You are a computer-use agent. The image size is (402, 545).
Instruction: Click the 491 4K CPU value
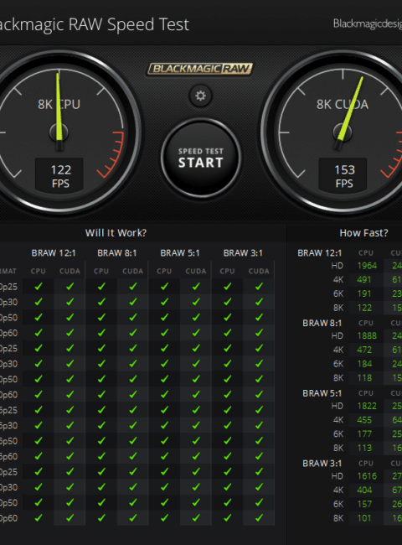click(364, 280)
